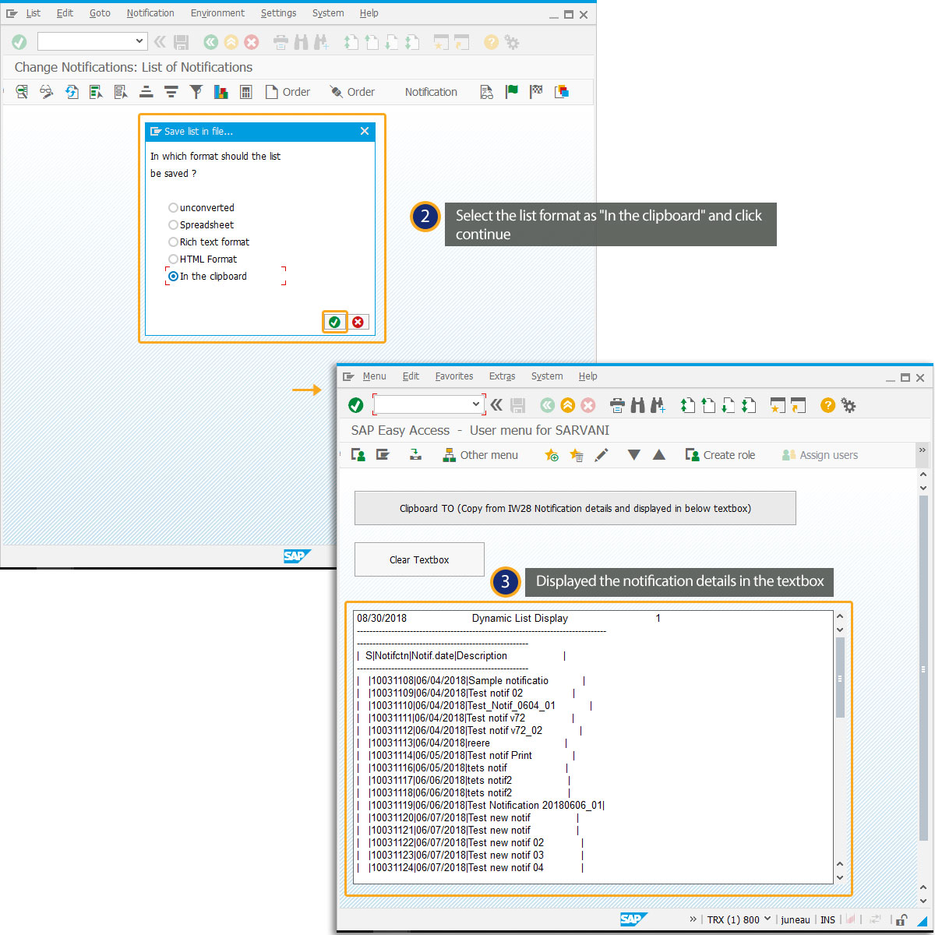Click the change Order button with pencil icon
Screen dimensions: 935x935
[352, 92]
